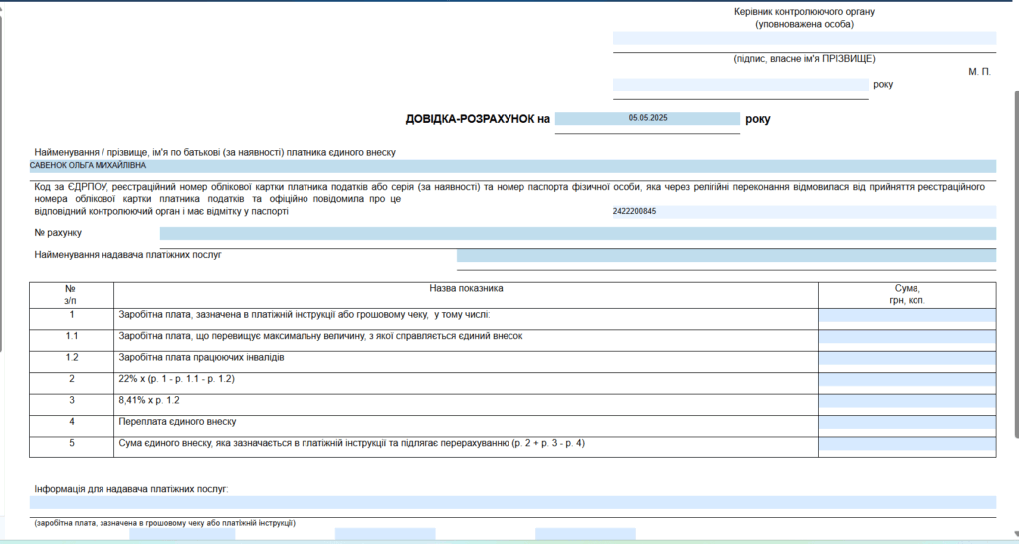Click the ДОВІДКА-РОЗРАХУНОК date field showing 05.05.2025
Viewport: 1019px width, 544px height.
[x=647, y=118]
